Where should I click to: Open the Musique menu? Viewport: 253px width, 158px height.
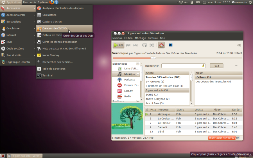pos(117,38)
